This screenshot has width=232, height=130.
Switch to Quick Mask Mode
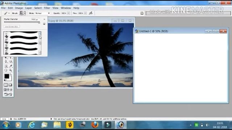tap(11, 85)
